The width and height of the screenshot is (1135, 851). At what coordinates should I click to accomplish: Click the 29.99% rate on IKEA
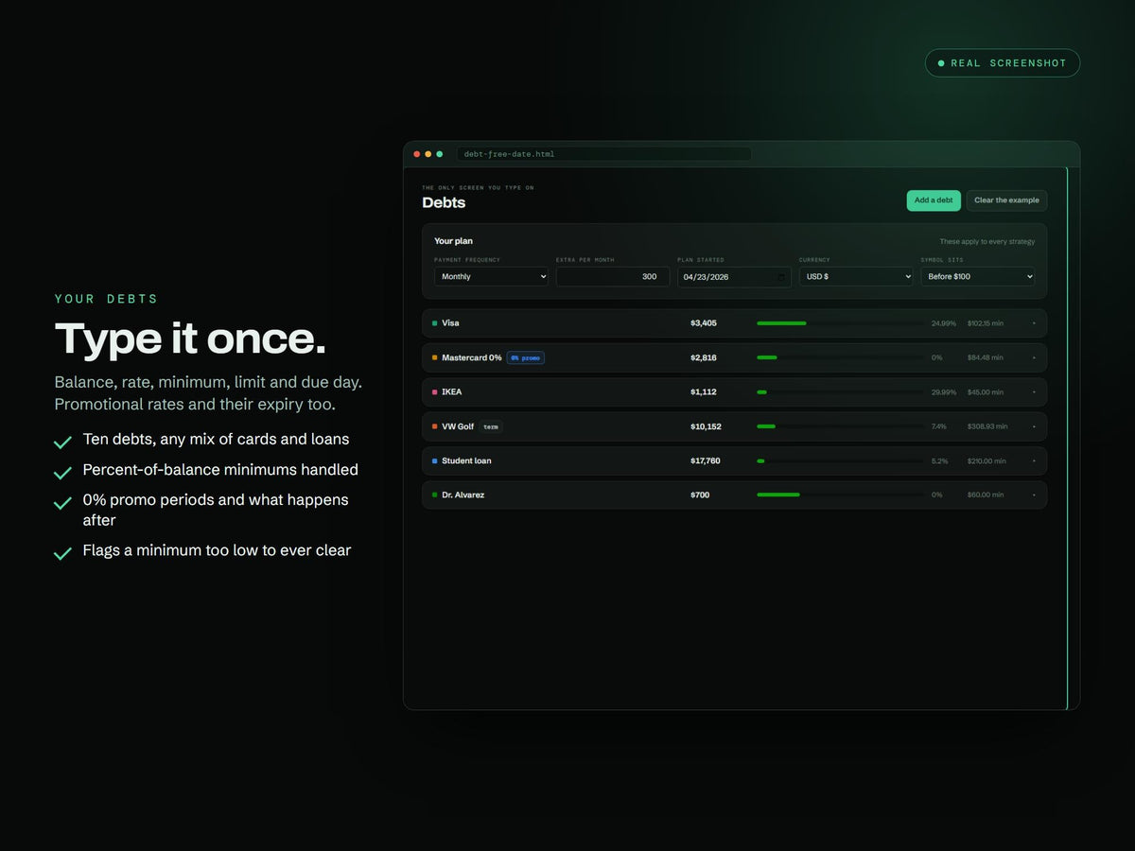[944, 391]
